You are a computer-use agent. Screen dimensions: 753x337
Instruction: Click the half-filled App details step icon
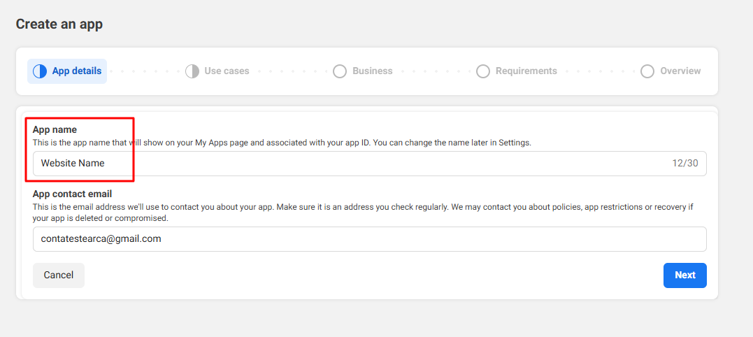coord(40,71)
